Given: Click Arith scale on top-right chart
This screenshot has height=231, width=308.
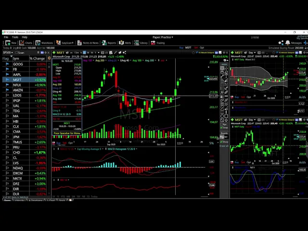Looking at the screenshot, I should click(302, 97).
